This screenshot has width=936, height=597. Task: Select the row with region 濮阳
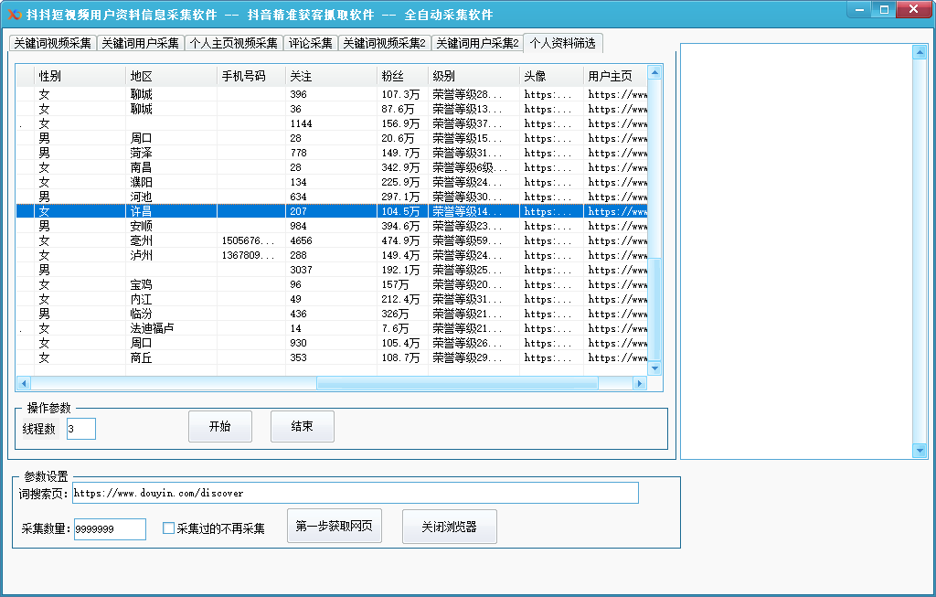(332, 182)
